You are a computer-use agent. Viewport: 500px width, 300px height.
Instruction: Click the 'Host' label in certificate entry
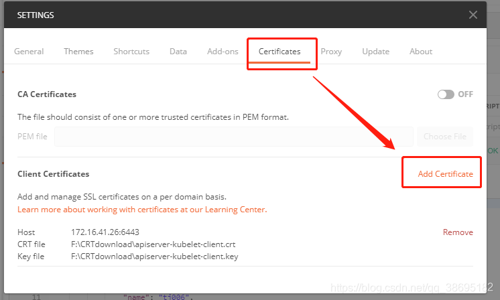coord(26,232)
